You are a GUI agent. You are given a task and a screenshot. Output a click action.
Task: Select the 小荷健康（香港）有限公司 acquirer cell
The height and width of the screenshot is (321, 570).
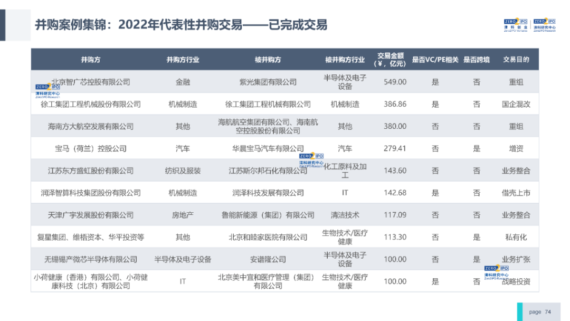91,282
